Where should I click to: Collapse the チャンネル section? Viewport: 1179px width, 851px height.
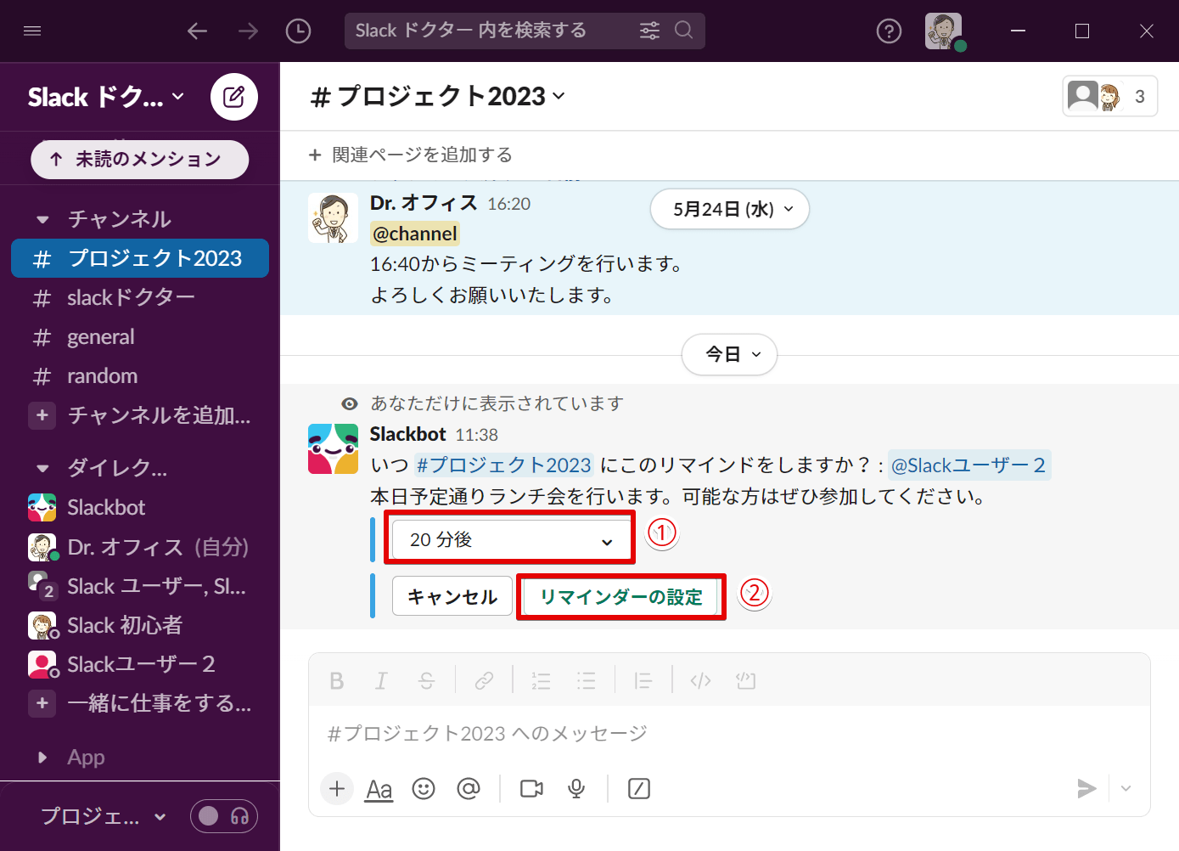(x=42, y=220)
